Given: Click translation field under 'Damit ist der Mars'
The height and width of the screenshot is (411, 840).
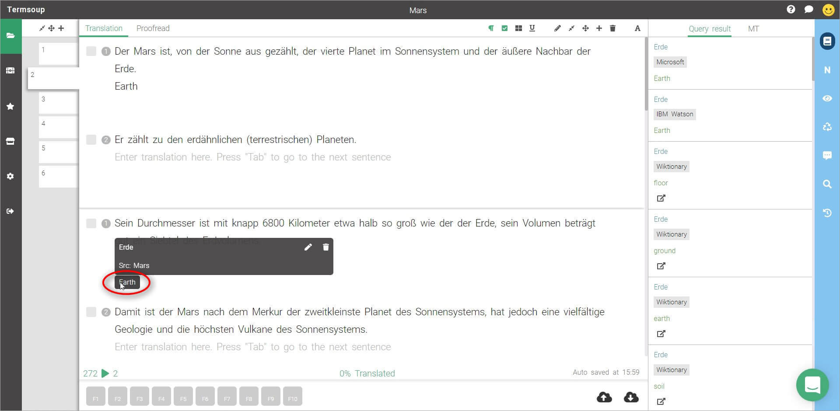Looking at the screenshot, I should coord(252,347).
